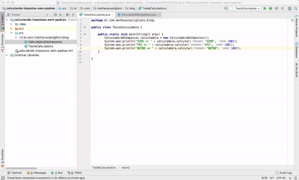This screenshot has height=180, width=299.
Task: Toggle the Favorites tool window side tab
Action: (x=2, y=158)
